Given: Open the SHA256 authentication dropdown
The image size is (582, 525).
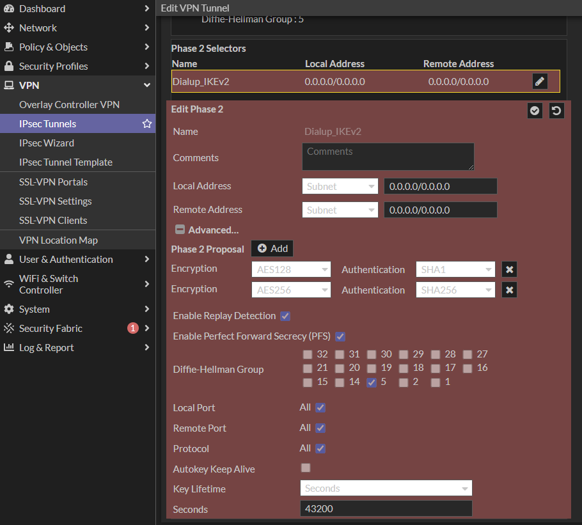Looking at the screenshot, I should click(455, 290).
